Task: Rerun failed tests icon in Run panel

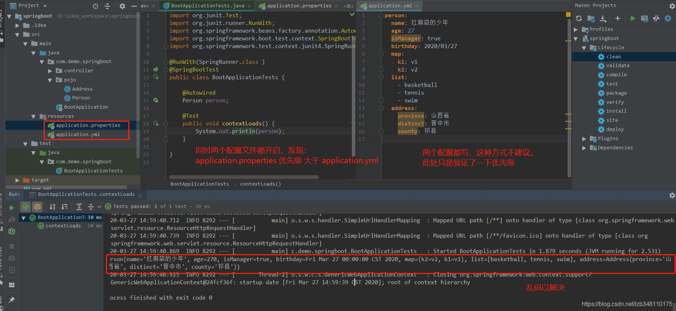Action: 12,219
